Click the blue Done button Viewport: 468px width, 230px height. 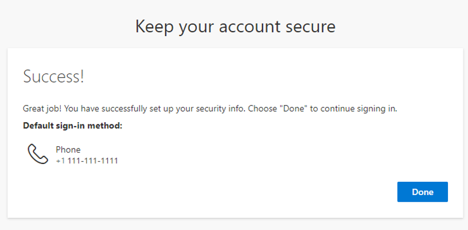(422, 192)
